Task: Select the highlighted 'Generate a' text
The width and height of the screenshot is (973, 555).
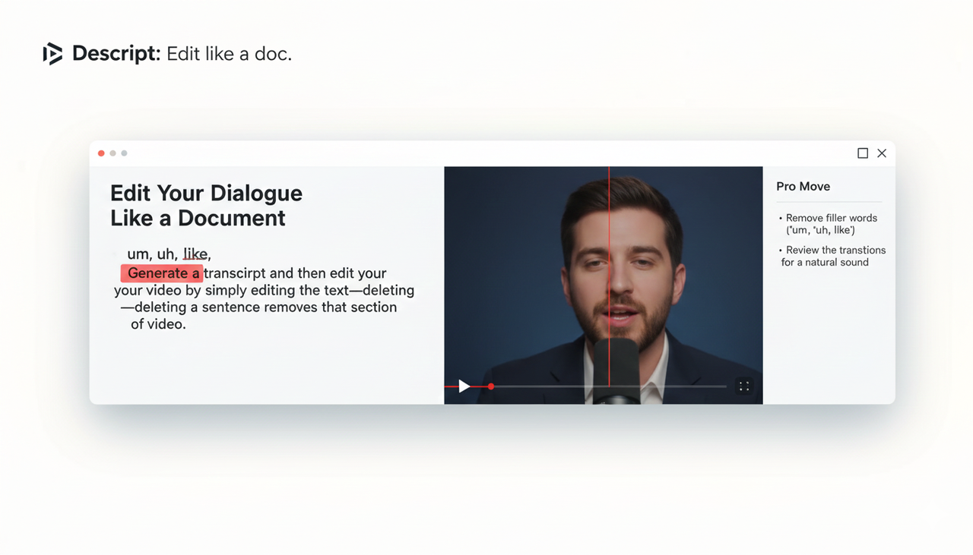Action: (161, 273)
